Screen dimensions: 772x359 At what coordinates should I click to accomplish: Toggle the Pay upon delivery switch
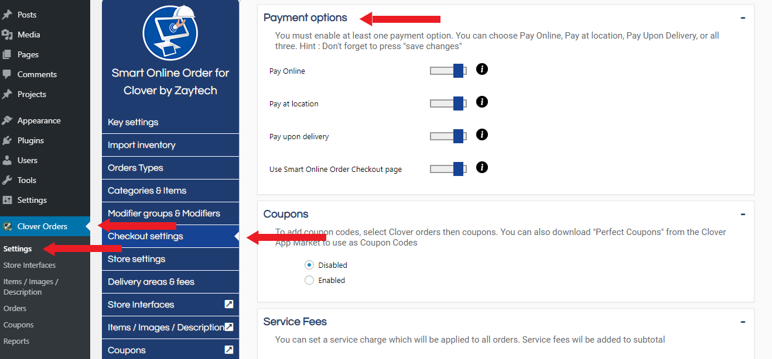448,136
